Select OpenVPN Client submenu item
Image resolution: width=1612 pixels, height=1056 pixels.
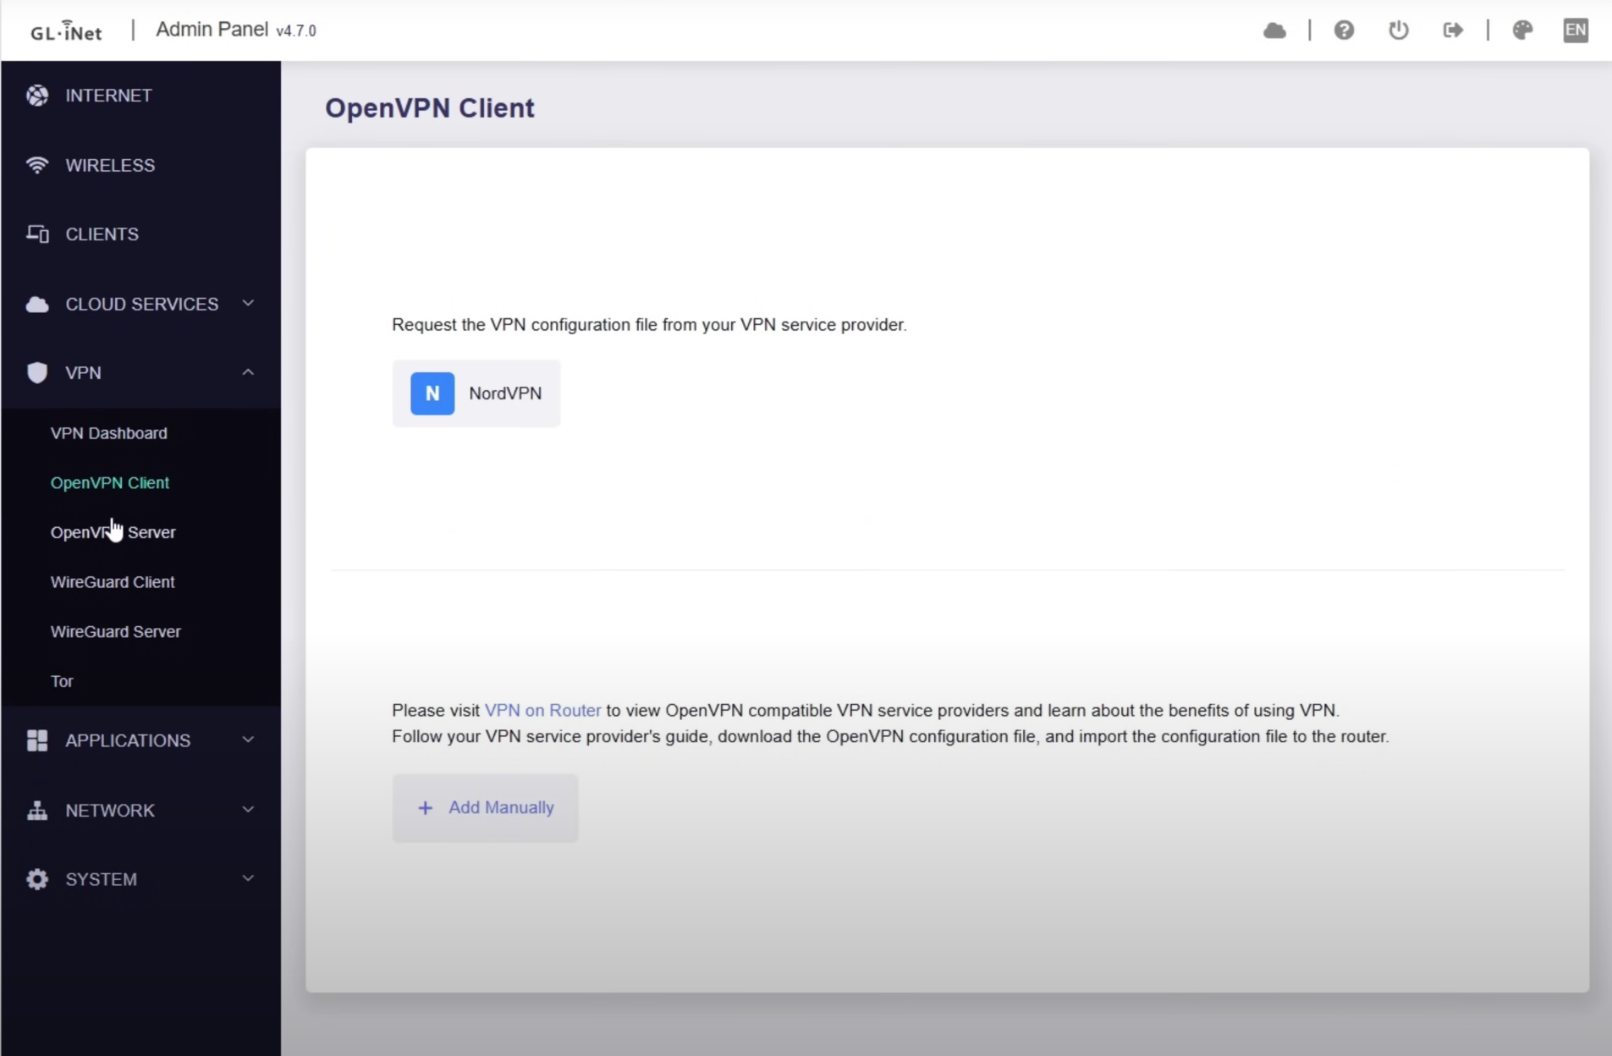pos(110,482)
